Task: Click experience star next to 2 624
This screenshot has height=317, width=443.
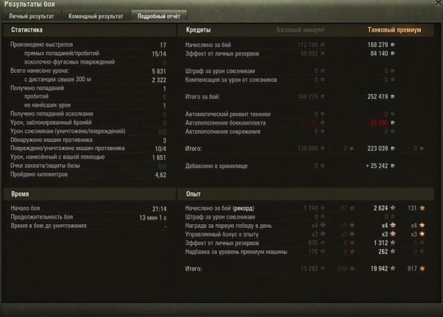Action: (392, 208)
